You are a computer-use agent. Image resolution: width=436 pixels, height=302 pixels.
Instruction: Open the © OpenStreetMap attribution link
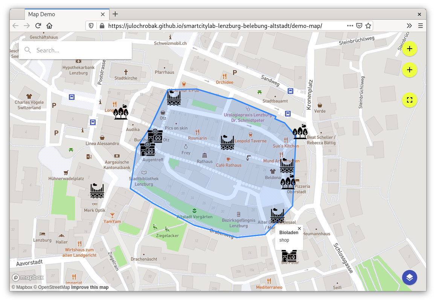click(x=52, y=287)
